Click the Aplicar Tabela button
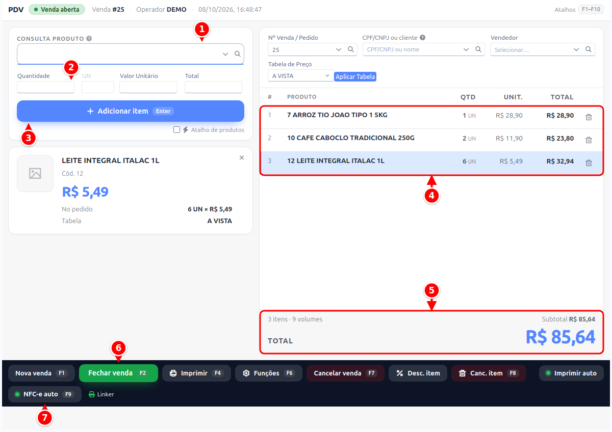Image resolution: width=612 pixels, height=432 pixels. [x=355, y=76]
